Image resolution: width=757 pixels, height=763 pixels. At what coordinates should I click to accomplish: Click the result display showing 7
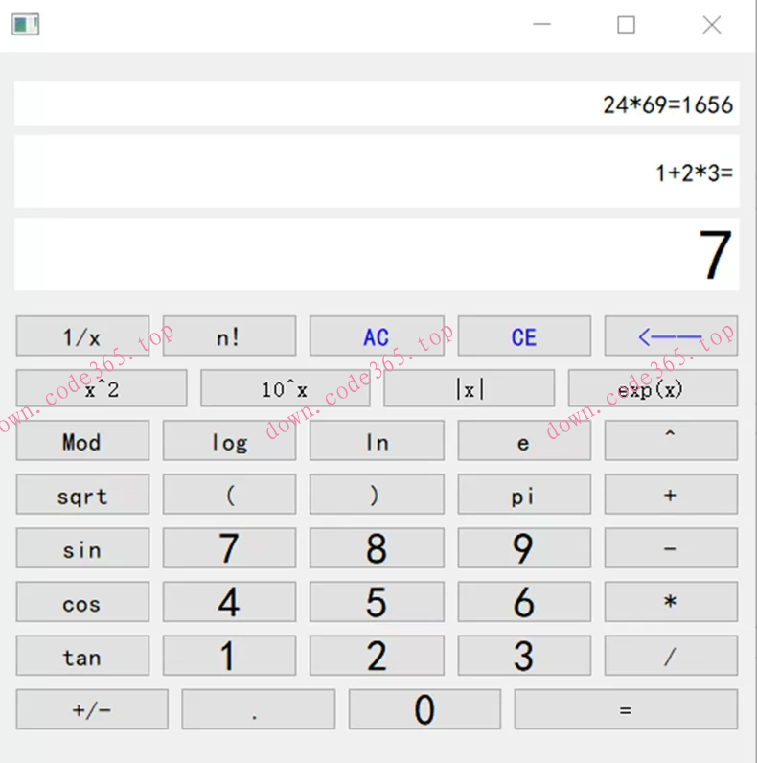point(377,255)
